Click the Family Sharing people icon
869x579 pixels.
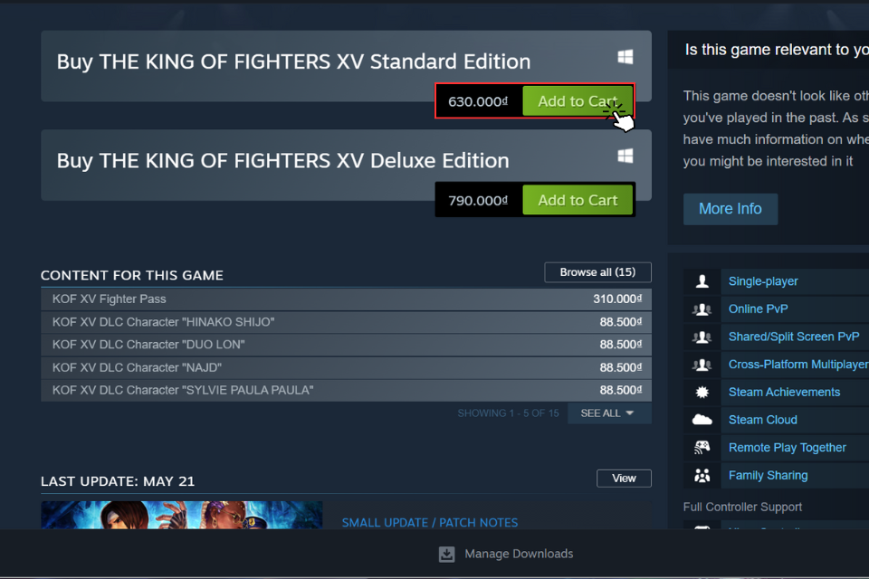(x=702, y=475)
